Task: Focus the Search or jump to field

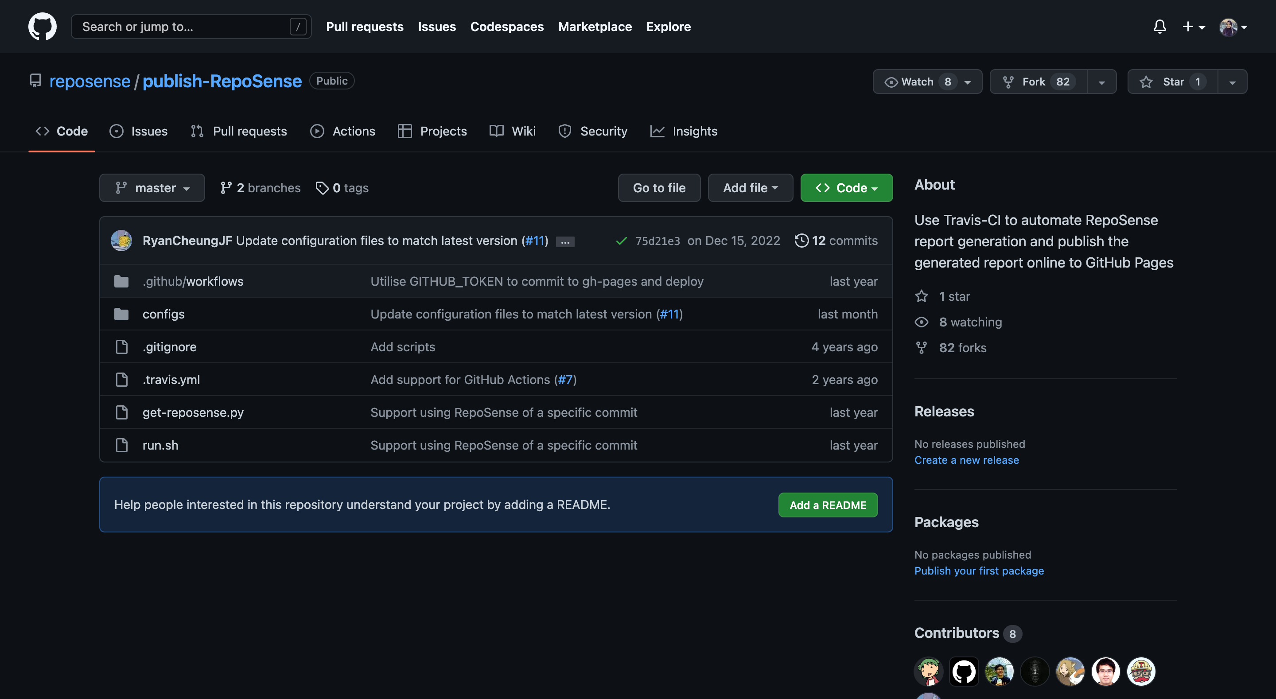Action: (x=183, y=26)
